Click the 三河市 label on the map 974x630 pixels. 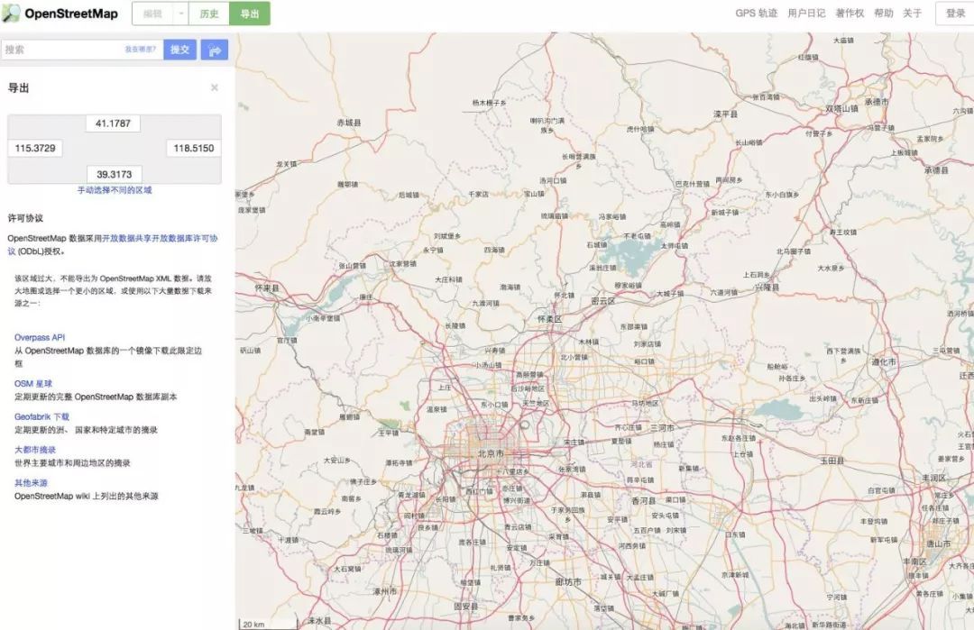(x=662, y=428)
